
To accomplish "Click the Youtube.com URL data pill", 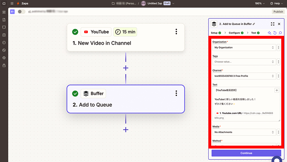I will point(244,115).
